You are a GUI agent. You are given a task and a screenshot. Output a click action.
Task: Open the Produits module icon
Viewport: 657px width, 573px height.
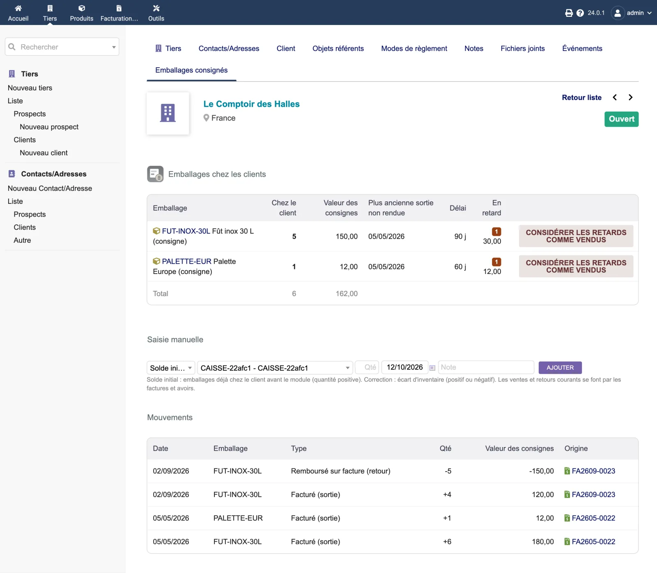click(82, 8)
